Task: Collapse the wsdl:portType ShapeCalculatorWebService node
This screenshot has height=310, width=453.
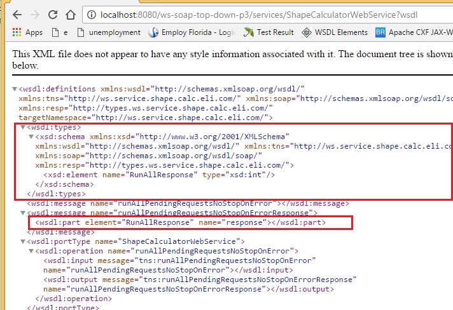Action: pyautogui.click(x=23, y=241)
